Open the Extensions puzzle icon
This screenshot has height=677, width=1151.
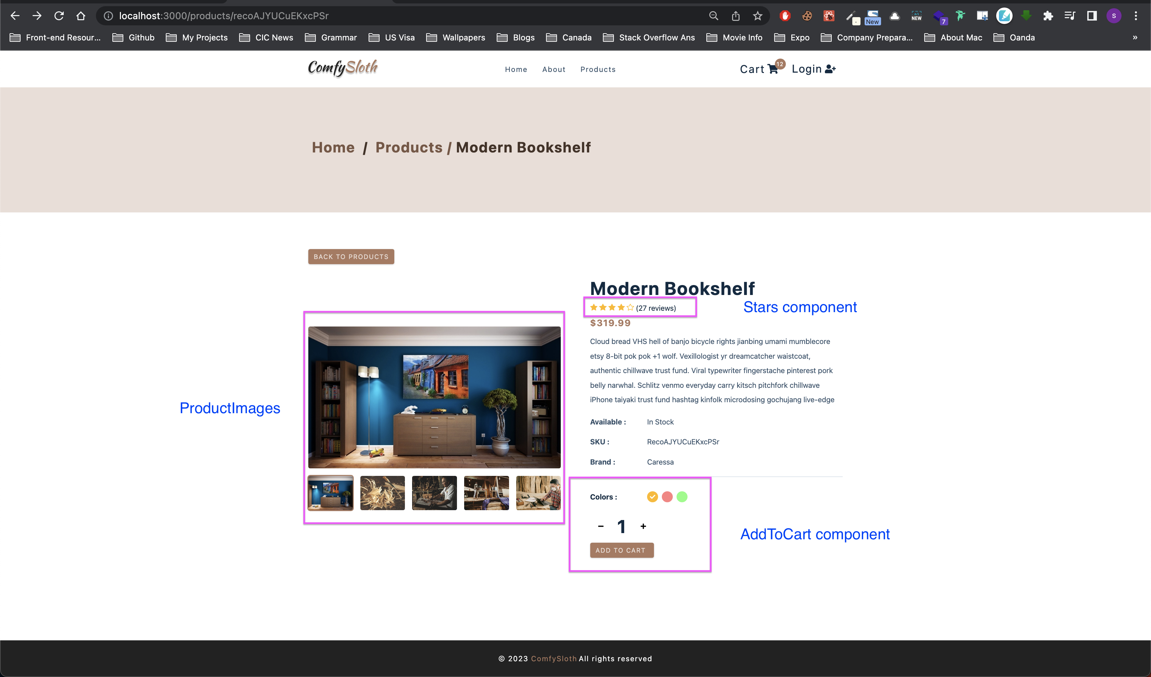1048,16
